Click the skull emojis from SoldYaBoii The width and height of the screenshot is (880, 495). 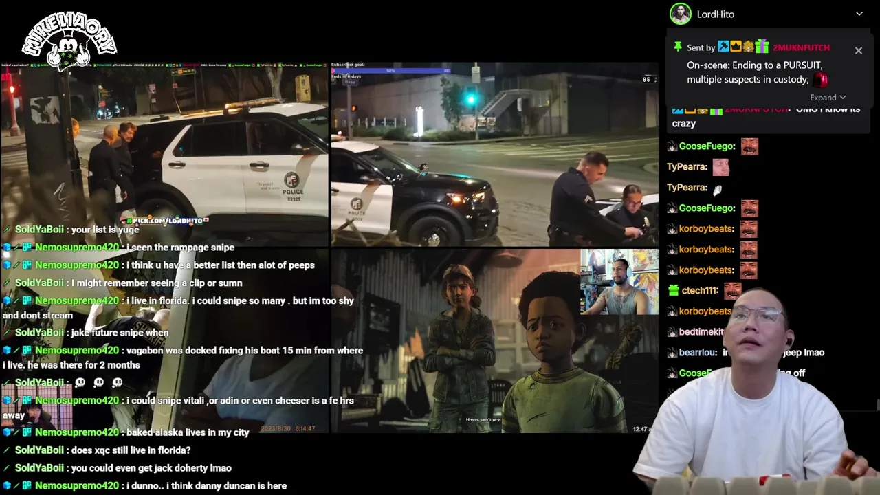(98, 382)
